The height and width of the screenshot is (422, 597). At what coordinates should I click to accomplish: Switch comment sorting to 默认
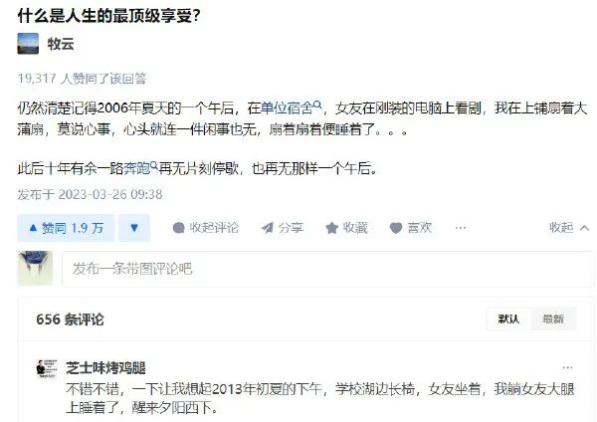(508, 318)
